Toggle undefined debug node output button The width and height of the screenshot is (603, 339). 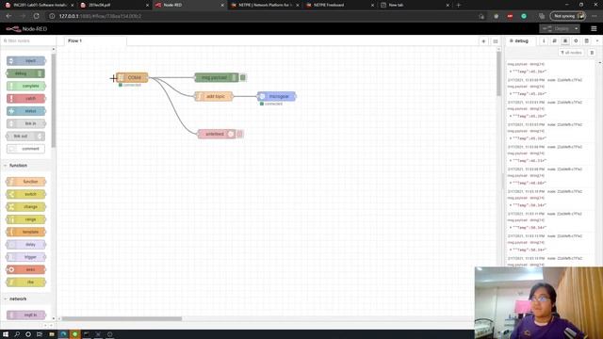(240, 134)
